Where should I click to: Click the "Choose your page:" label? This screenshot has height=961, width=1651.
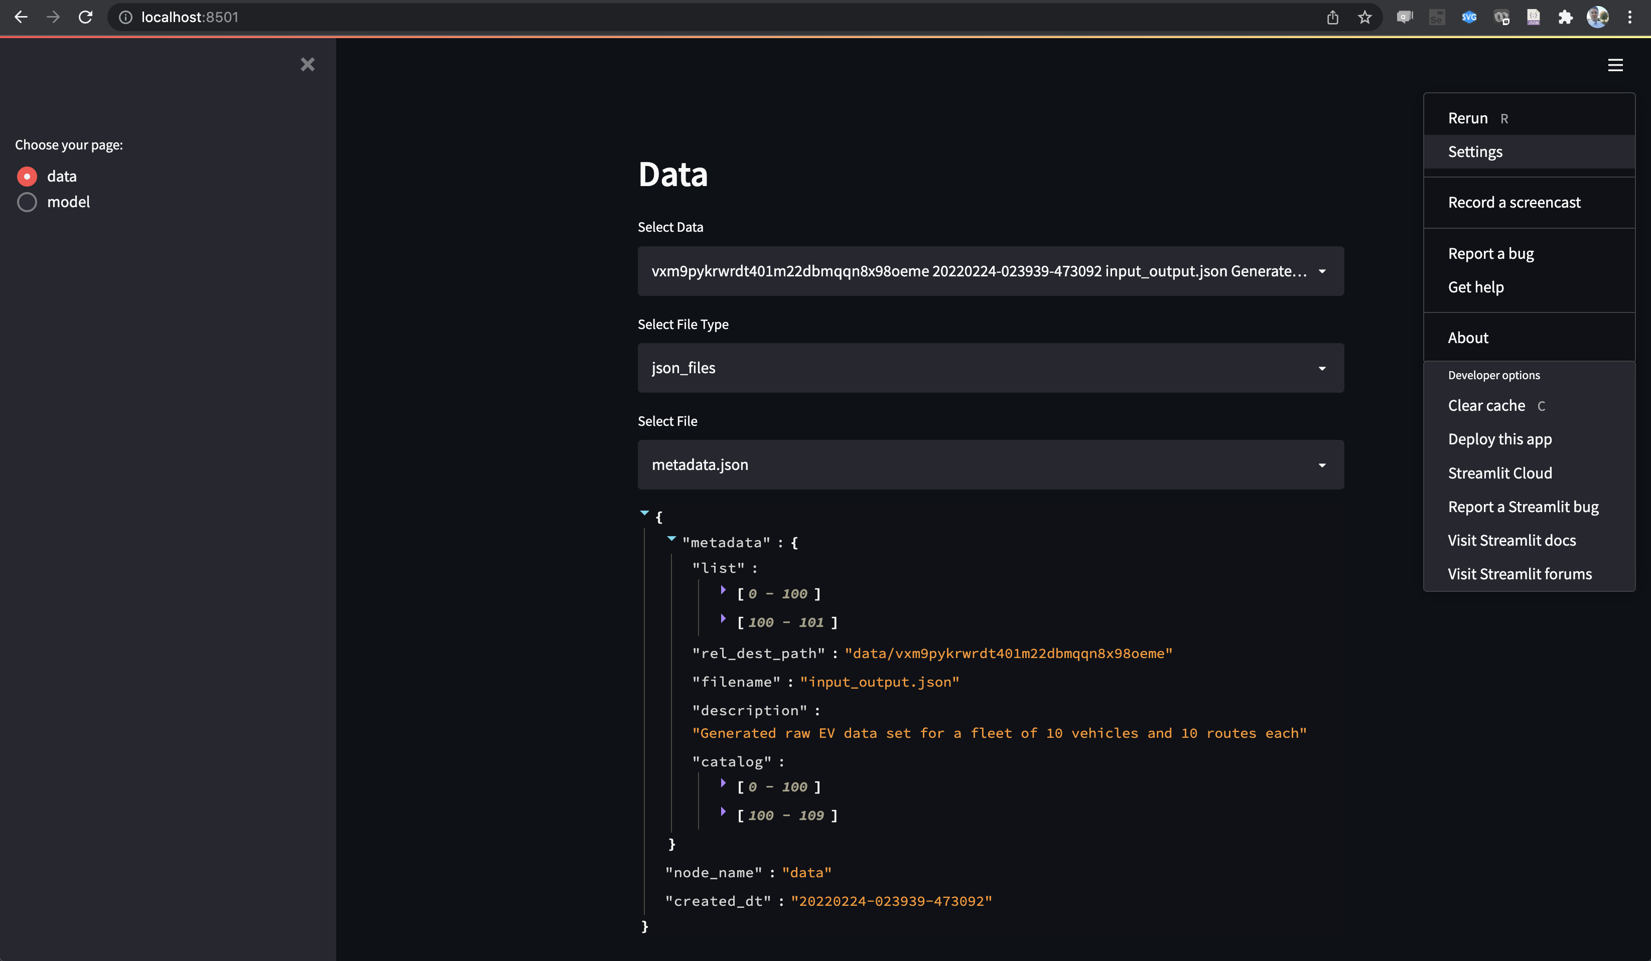[69, 144]
